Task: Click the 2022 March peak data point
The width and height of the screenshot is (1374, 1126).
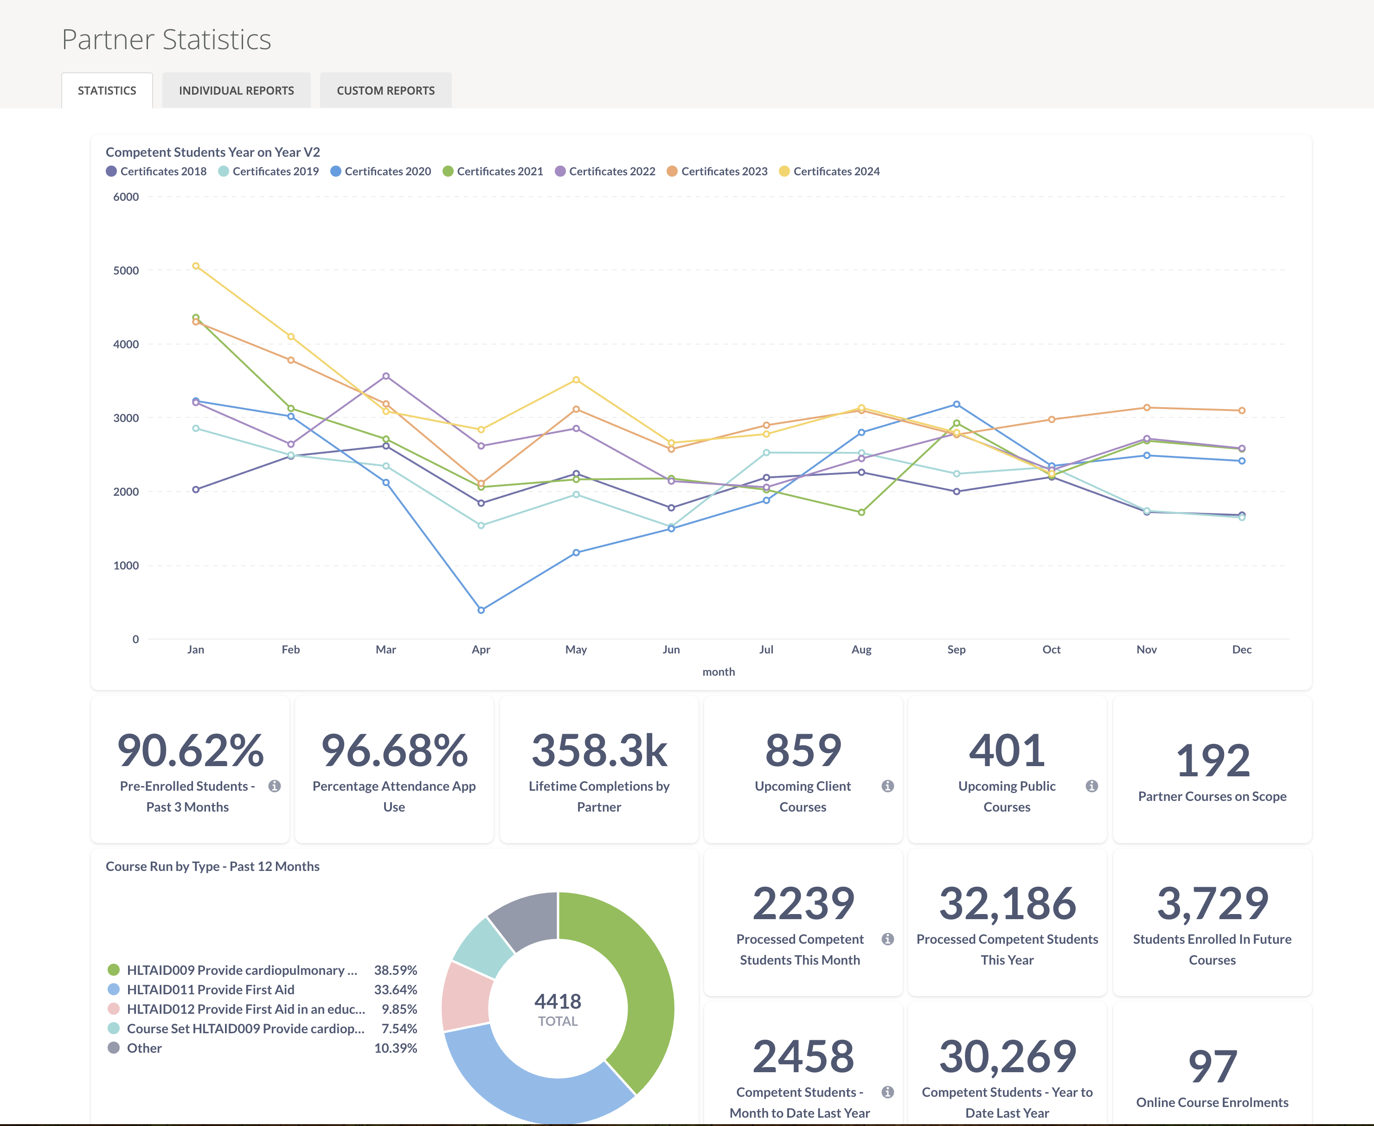Action: pyautogui.click(x=386, y=376)
